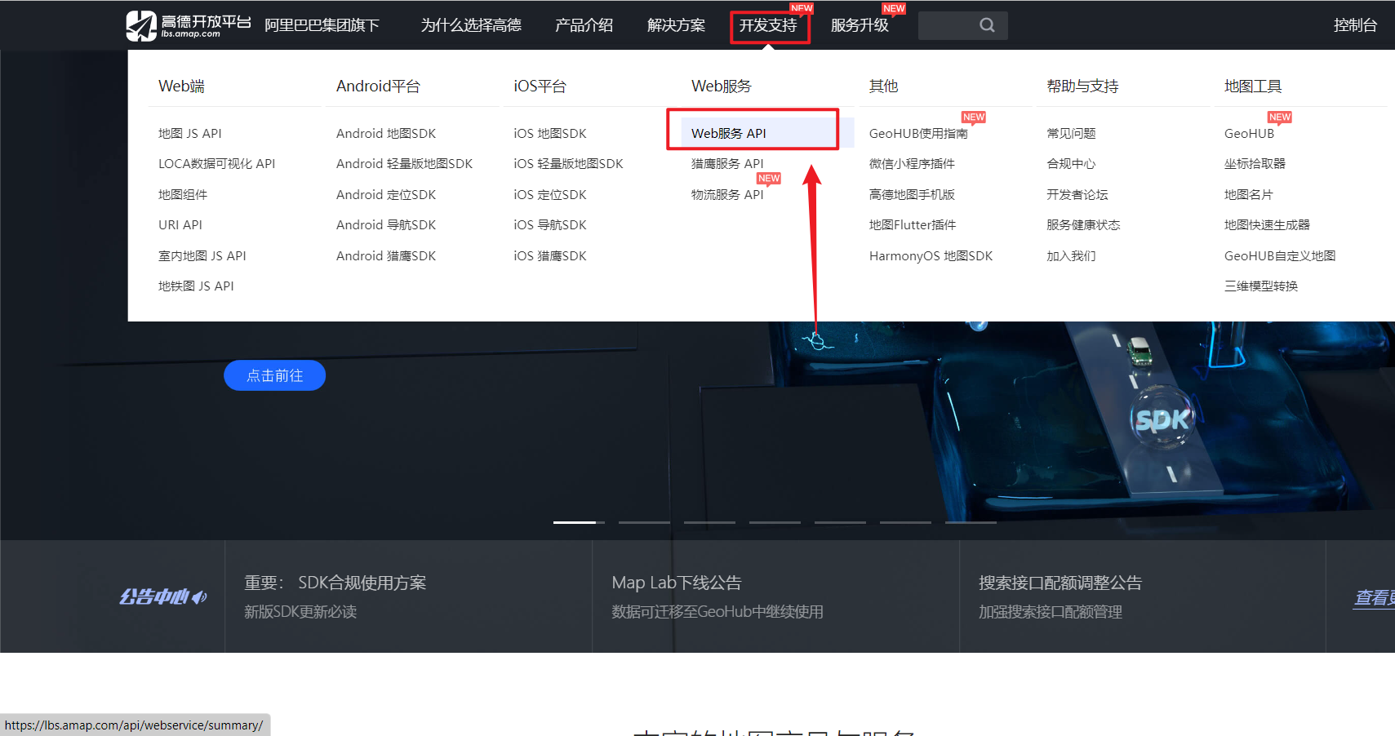Screen dimensions: 1395x736
Task: Open the 解决方案 menu
Action: (x=676, y=25)
